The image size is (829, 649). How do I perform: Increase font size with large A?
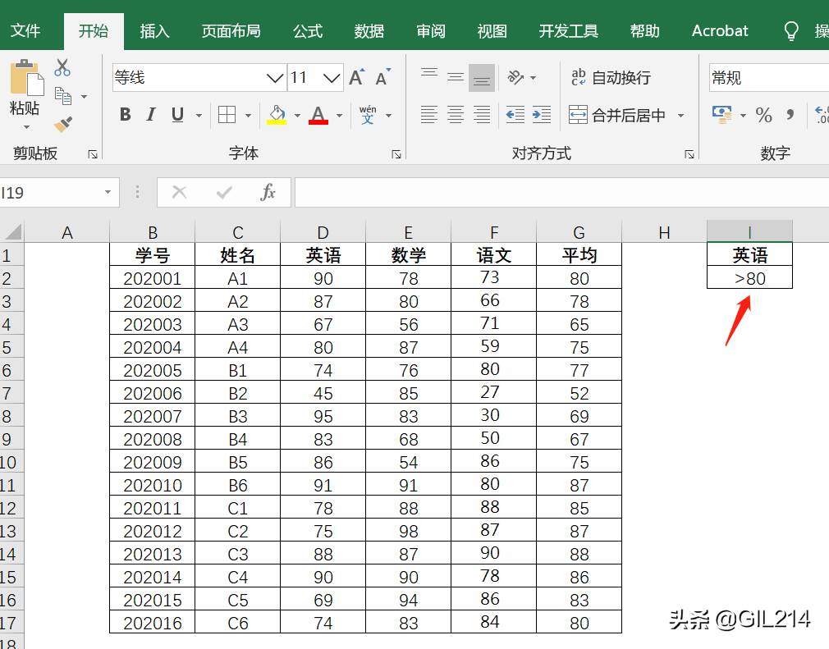357,78
